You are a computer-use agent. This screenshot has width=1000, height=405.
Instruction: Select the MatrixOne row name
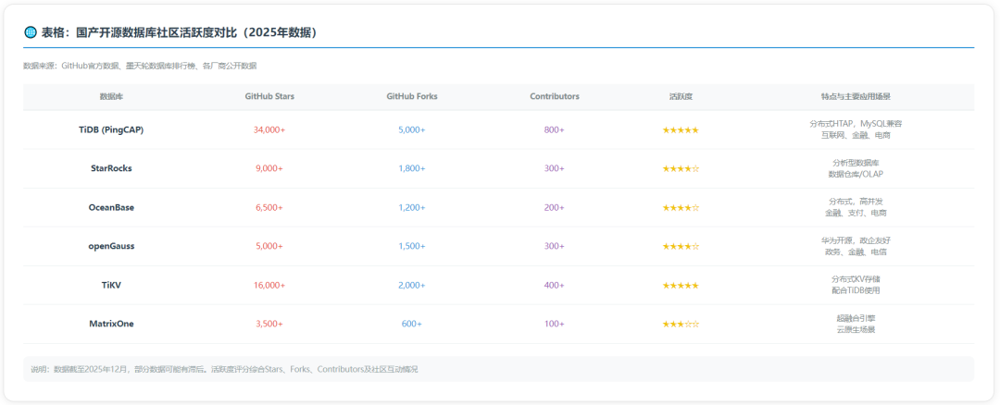click(x=112, y=325)
